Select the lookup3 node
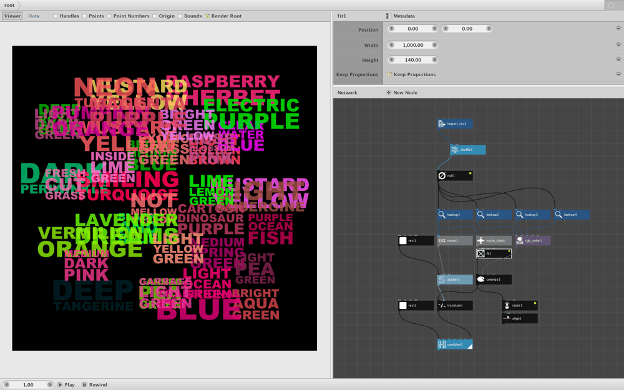 [533, 215]
